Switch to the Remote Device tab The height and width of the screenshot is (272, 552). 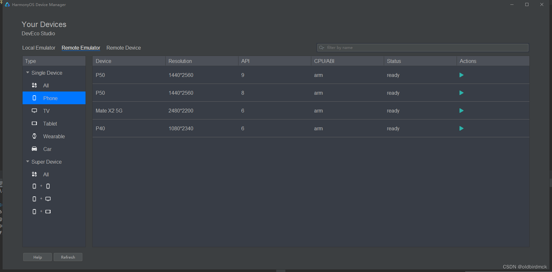(124, 48)
